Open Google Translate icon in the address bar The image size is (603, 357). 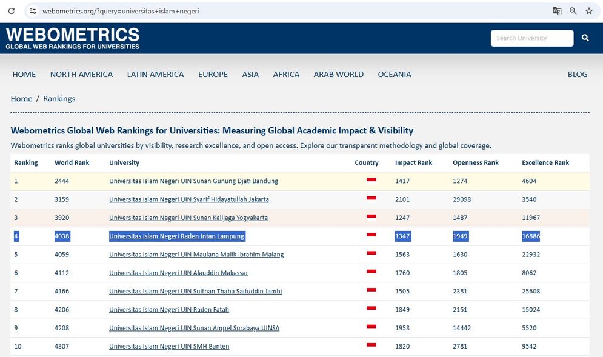pyautogui.click(x=557, y=10)
